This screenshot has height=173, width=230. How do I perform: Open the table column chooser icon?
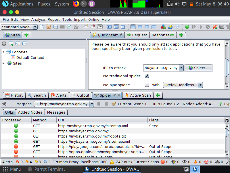click(227, 120)
